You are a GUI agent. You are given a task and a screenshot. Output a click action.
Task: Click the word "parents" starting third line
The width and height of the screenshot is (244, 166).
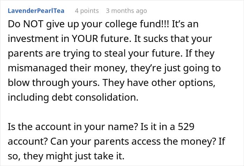pos(25,54)
